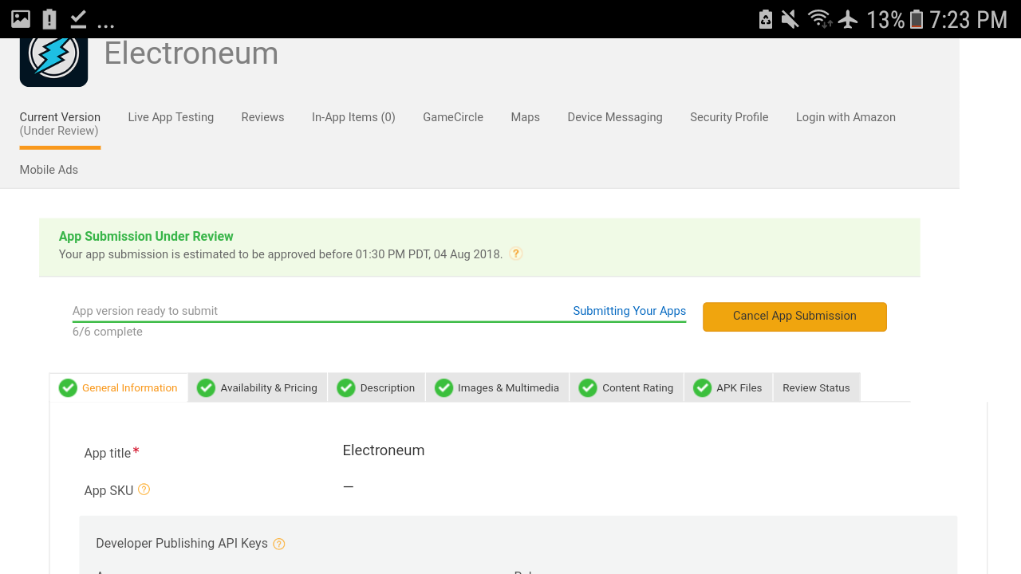The width and height of the screenshot is (1021, 574).
Task: Click the Cancel App Submission button
Action: (794, 316)
